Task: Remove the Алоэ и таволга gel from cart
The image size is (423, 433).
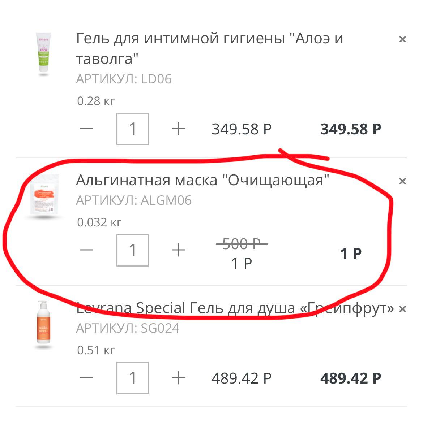Action: click(x=402, y=39)
